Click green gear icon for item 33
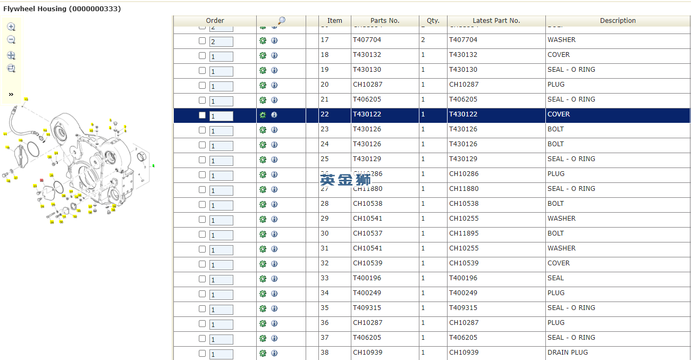The height and width of the screenshot is (360, 691). (263, 279)
